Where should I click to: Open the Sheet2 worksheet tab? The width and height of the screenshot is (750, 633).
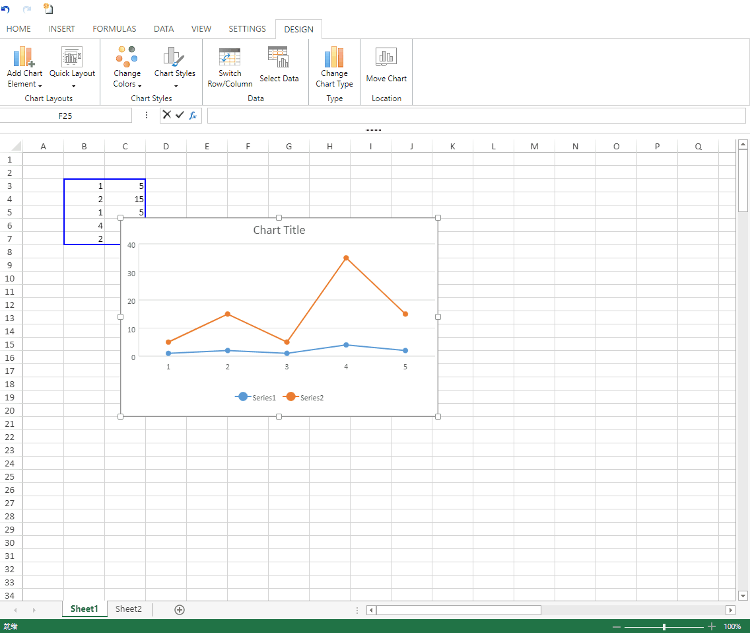pos(128,609)
